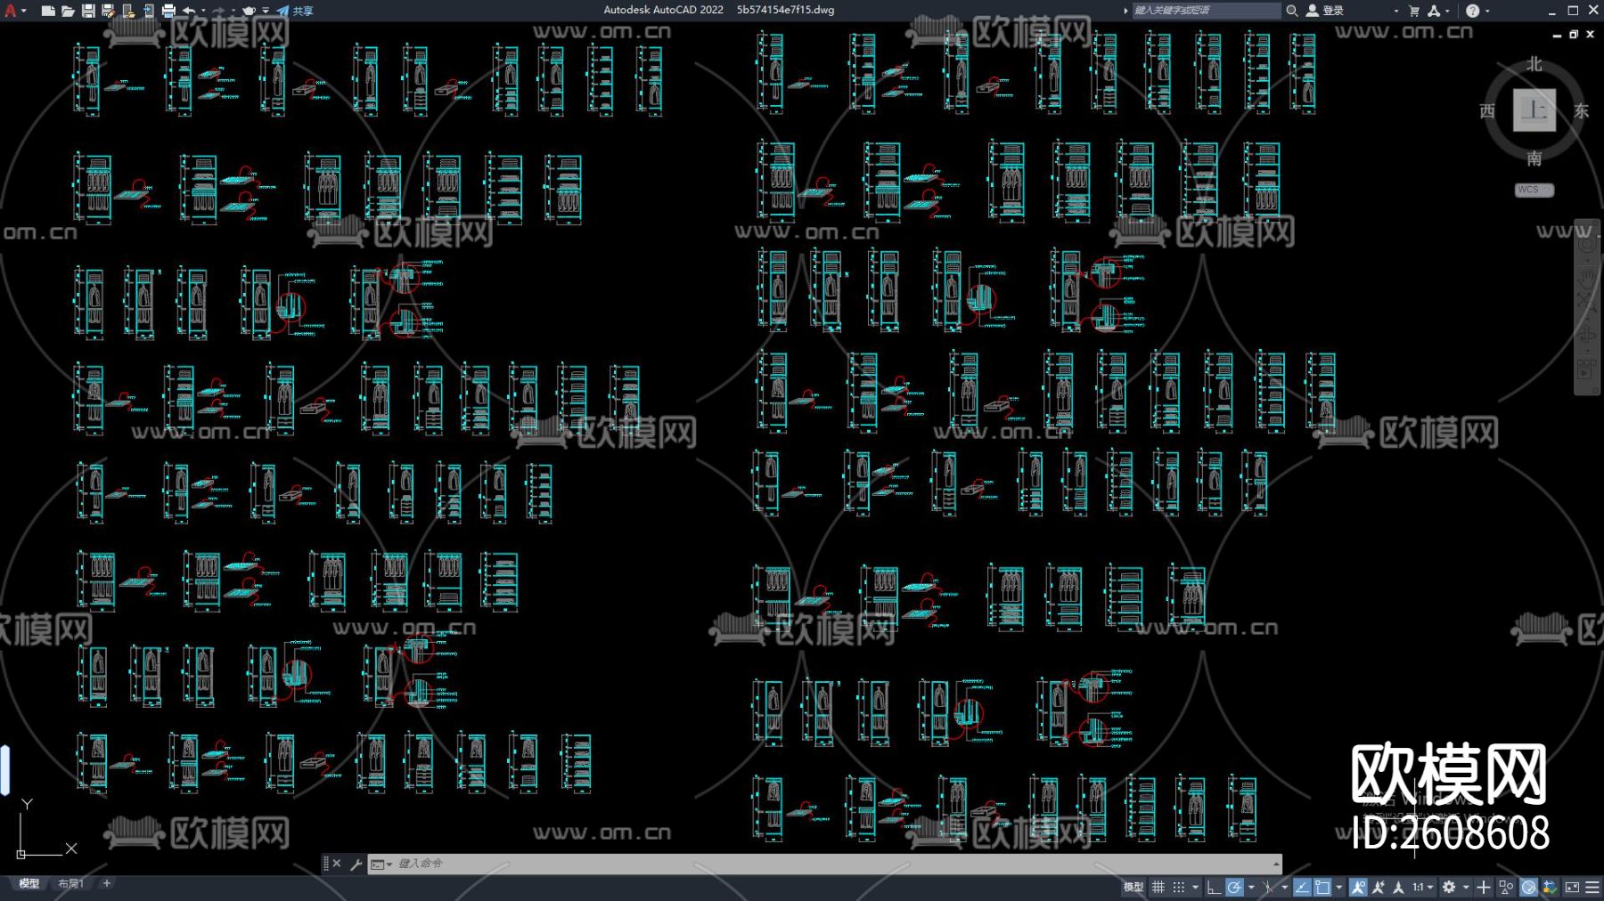Open an existing drawing file
This screenshot has height=901, width=1604.
(x=68, y=11)
